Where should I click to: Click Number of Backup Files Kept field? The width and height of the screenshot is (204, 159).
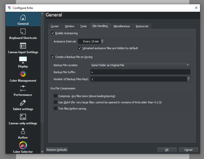(x=138, y=79)
